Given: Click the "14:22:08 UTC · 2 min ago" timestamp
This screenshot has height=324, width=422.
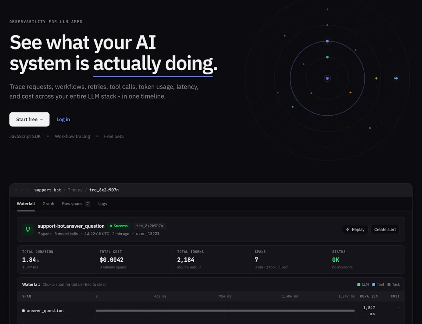Looking at the screenshot, I should coord(107,234).
